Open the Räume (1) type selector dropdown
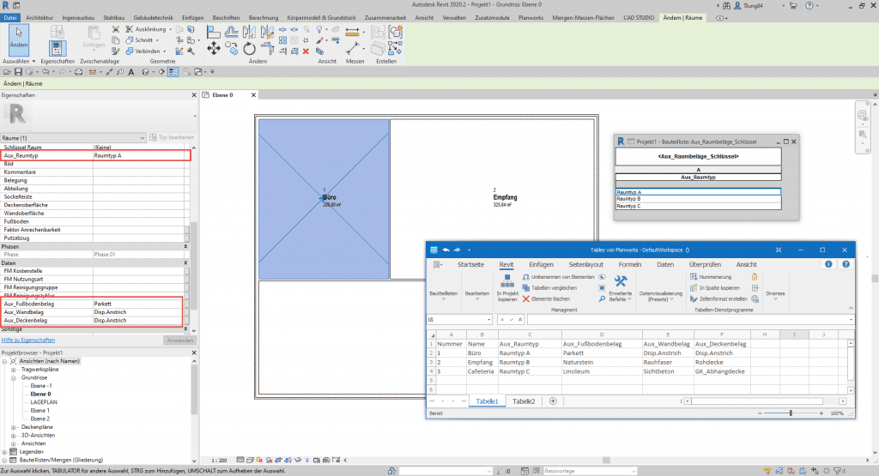This screenshot has height=476, width=879. pyautogui.click(x=142, y=137)
